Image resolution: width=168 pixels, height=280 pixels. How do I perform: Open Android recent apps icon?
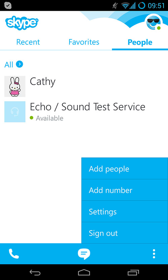point(133,272)
